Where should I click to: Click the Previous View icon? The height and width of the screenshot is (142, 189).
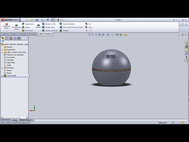tap(96, 35)
